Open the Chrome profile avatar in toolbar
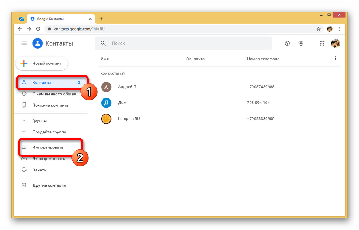The width and height of the screenshot is (359, 230). pyautogui.click(x=330, y=29)
